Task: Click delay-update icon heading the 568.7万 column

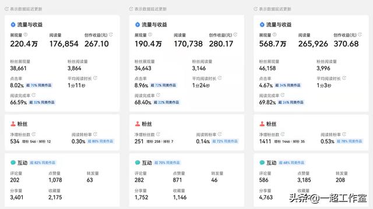Action: point(255,9)
